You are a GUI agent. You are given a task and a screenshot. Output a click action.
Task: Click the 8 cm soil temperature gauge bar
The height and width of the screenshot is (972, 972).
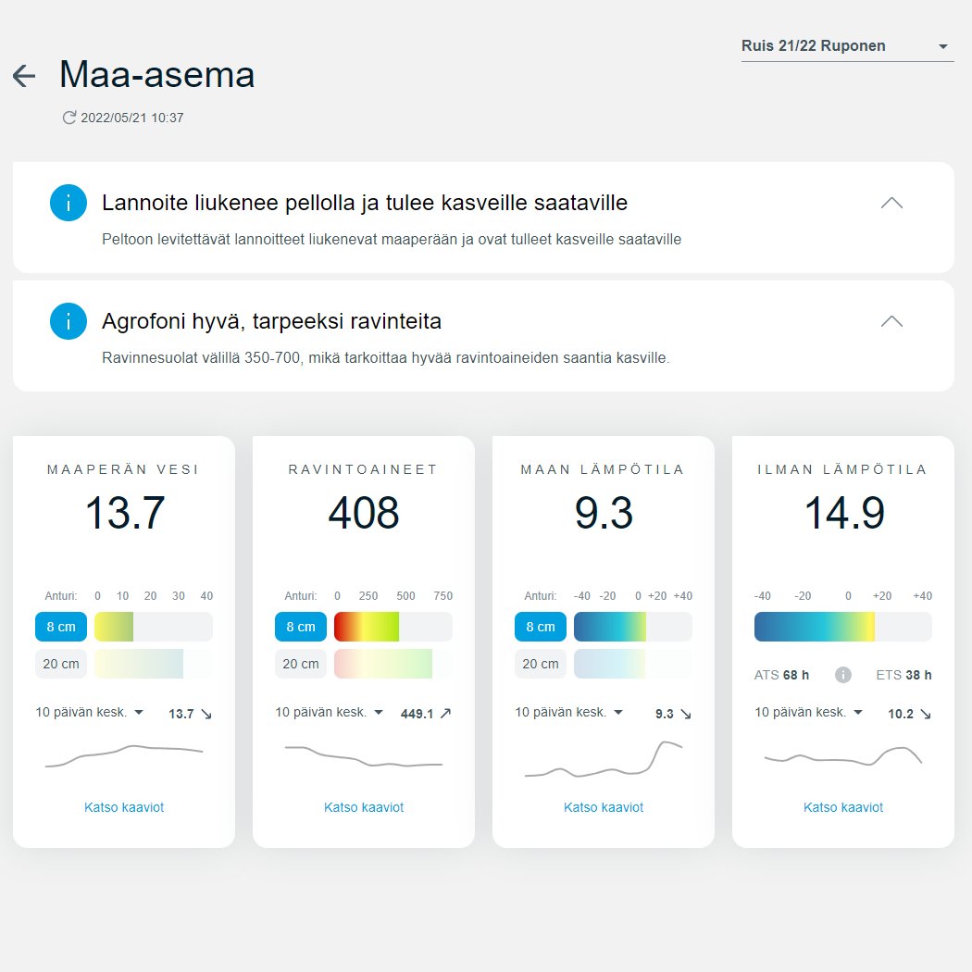(633, 627)
